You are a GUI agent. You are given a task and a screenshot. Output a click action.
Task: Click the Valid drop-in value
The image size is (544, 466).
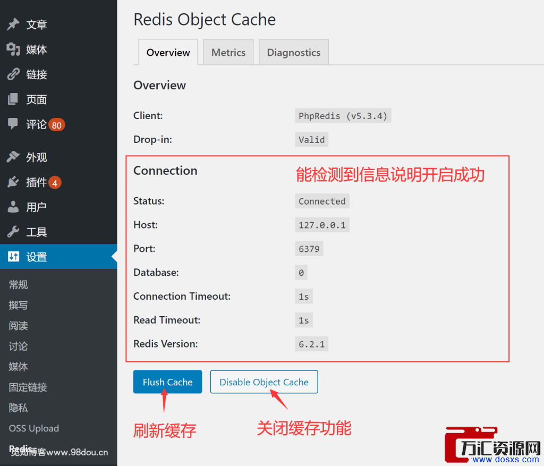click(311, 140)
